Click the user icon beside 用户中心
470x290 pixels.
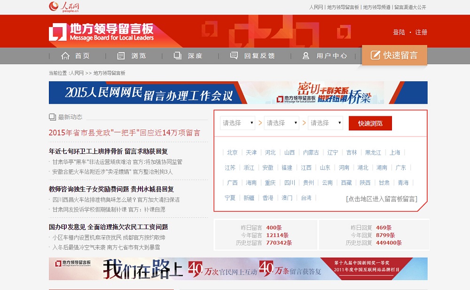[x=306, y=56]
